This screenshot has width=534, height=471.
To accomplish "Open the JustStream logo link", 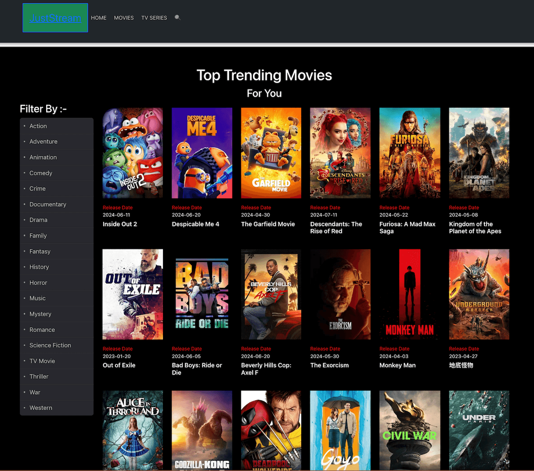I will coord(55,18).
